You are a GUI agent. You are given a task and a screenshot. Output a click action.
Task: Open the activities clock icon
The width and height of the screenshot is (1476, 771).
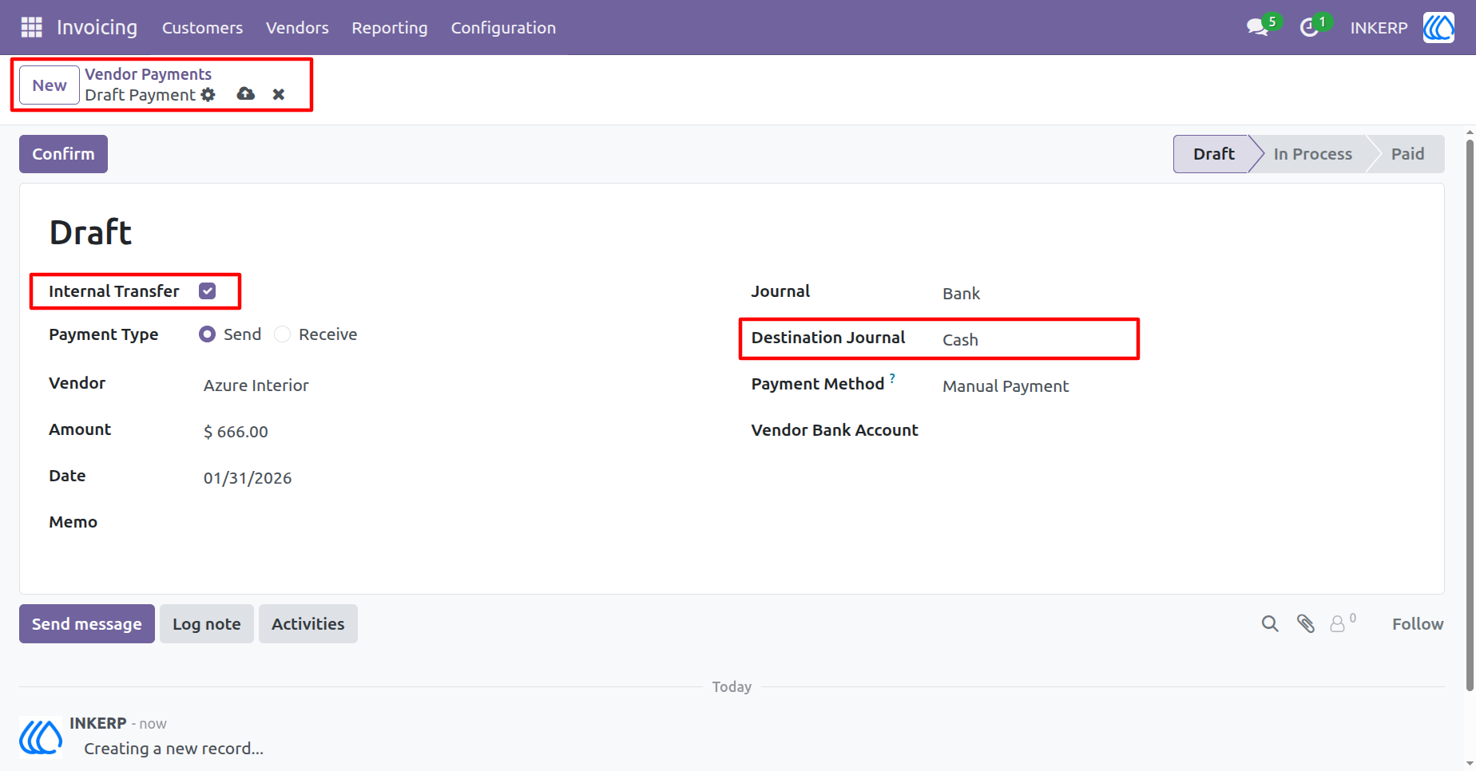(x=1309, y=28)
